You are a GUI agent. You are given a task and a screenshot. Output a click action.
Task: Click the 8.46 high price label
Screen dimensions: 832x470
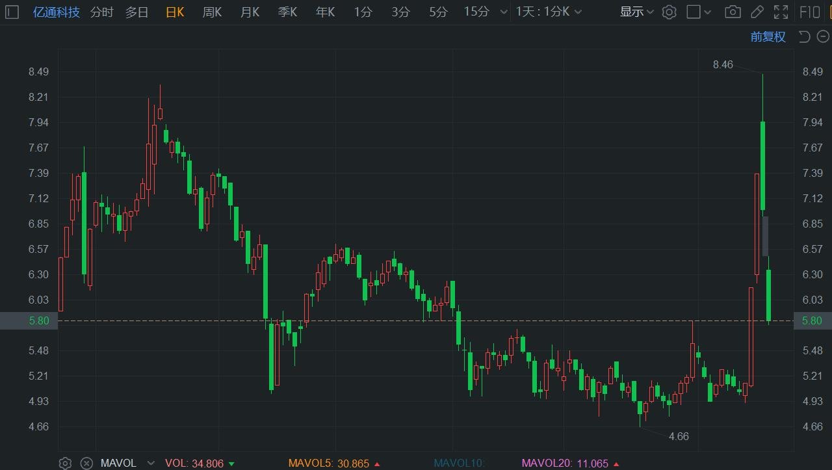(723, 64)
